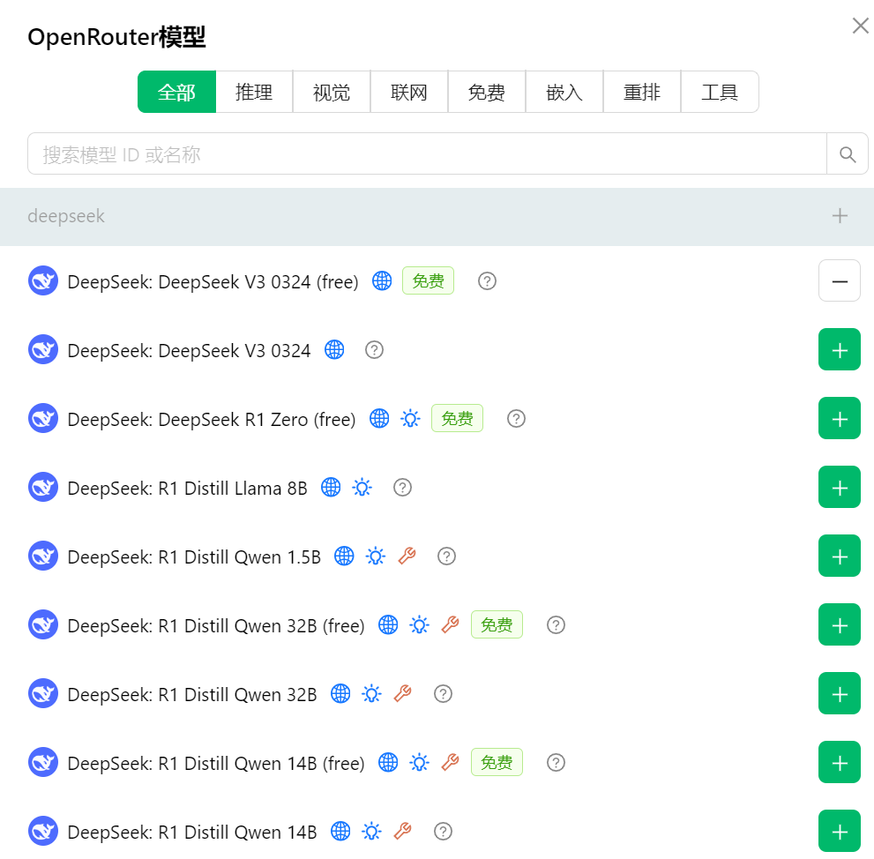Add DeepSeek V3 0324 paid model
874x859 pixels.
840,350
